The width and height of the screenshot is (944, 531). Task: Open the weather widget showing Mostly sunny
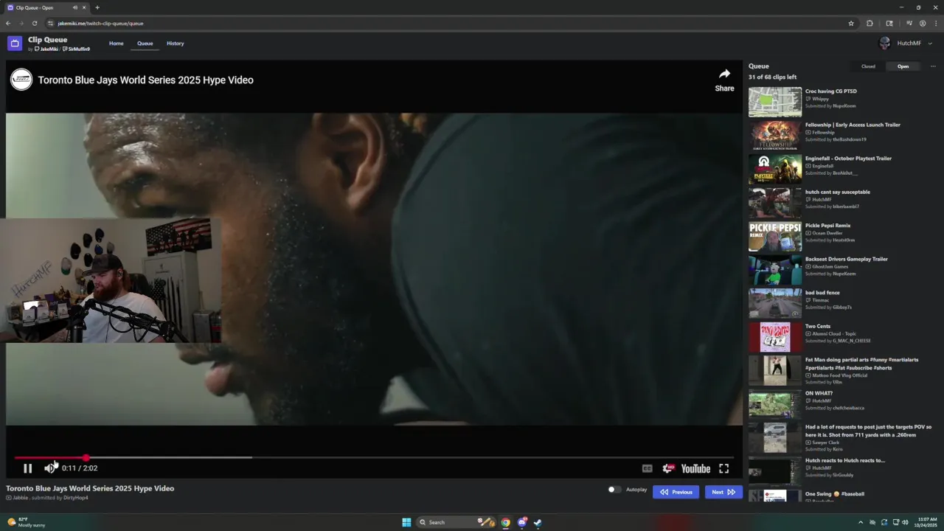(x=27, y=522)
